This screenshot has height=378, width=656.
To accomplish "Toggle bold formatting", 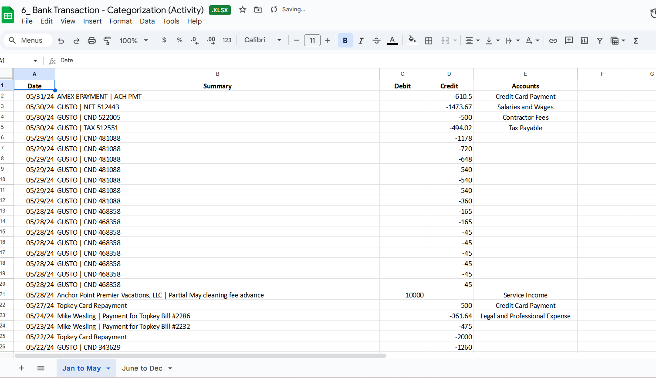I will click(345, 40).
